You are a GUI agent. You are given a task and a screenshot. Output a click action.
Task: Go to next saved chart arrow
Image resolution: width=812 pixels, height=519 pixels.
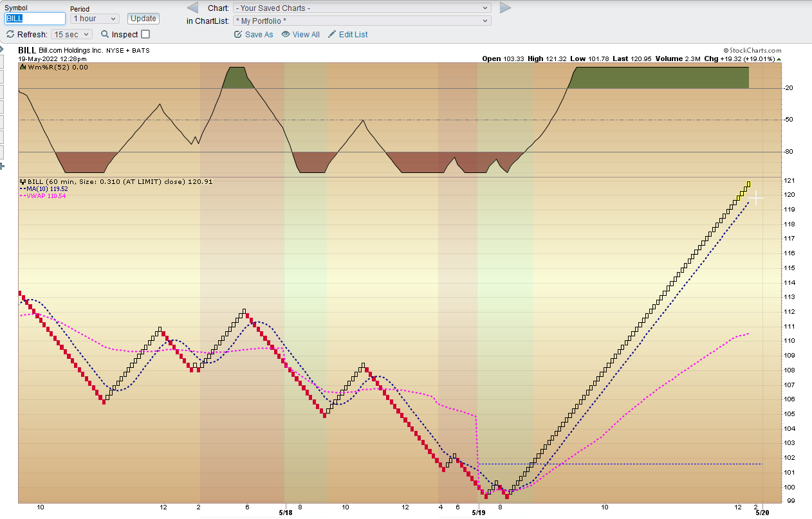[505, 8]
